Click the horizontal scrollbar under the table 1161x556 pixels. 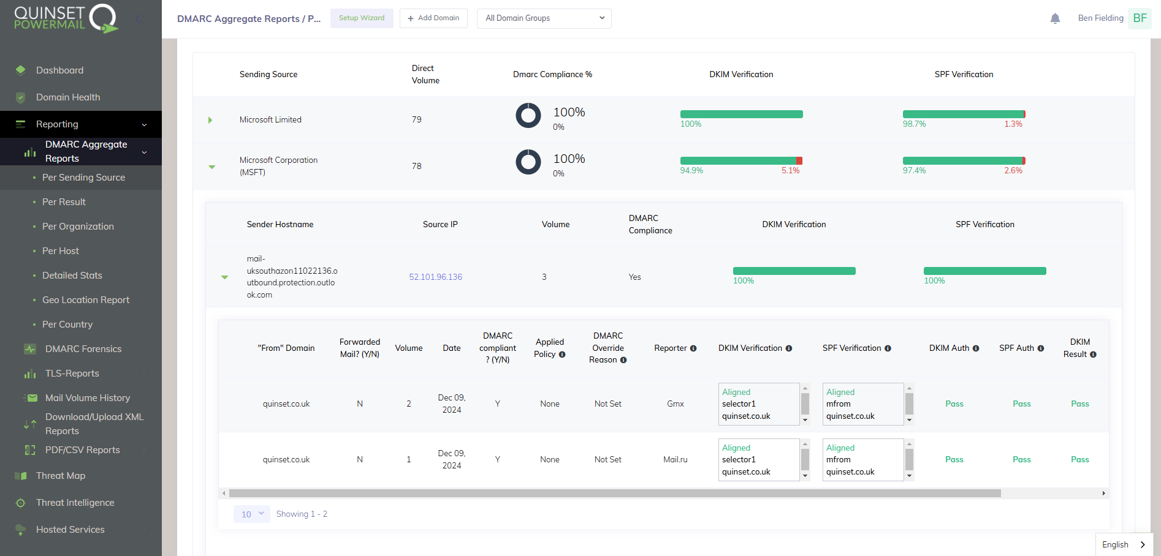[x=614, y=494]
